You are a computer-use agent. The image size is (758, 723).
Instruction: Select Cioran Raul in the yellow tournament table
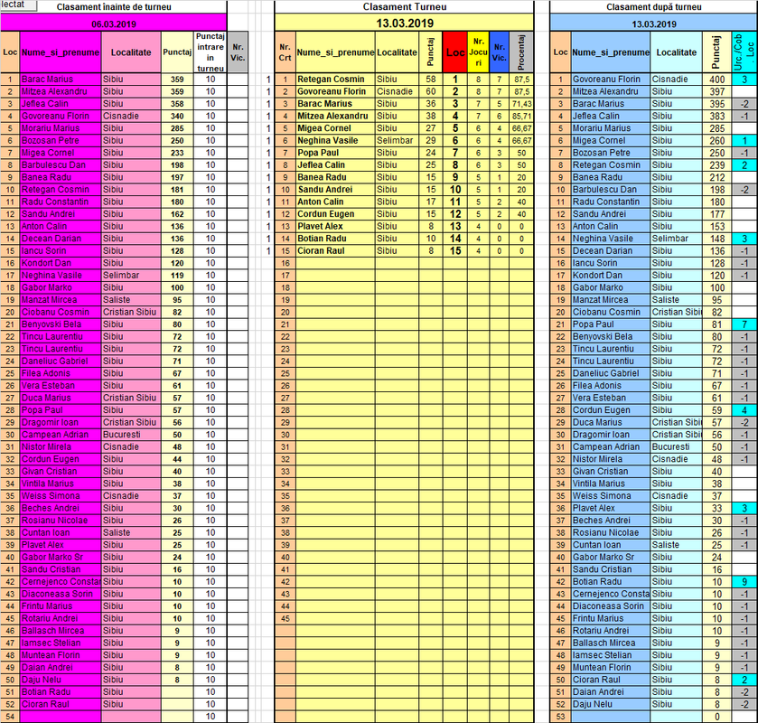click(x=335, y=251)
